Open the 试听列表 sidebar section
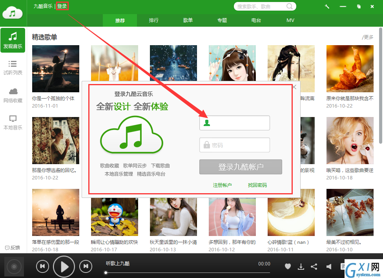The height and width of the screenshot is (278, 383). point(13,68)
